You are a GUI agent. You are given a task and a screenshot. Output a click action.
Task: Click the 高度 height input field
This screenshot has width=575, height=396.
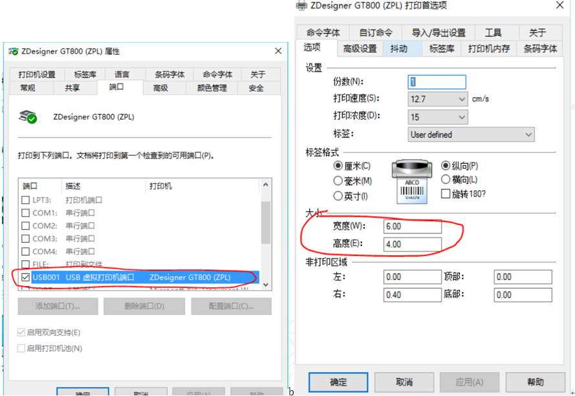pyautogui.click(x=412, y=245)
